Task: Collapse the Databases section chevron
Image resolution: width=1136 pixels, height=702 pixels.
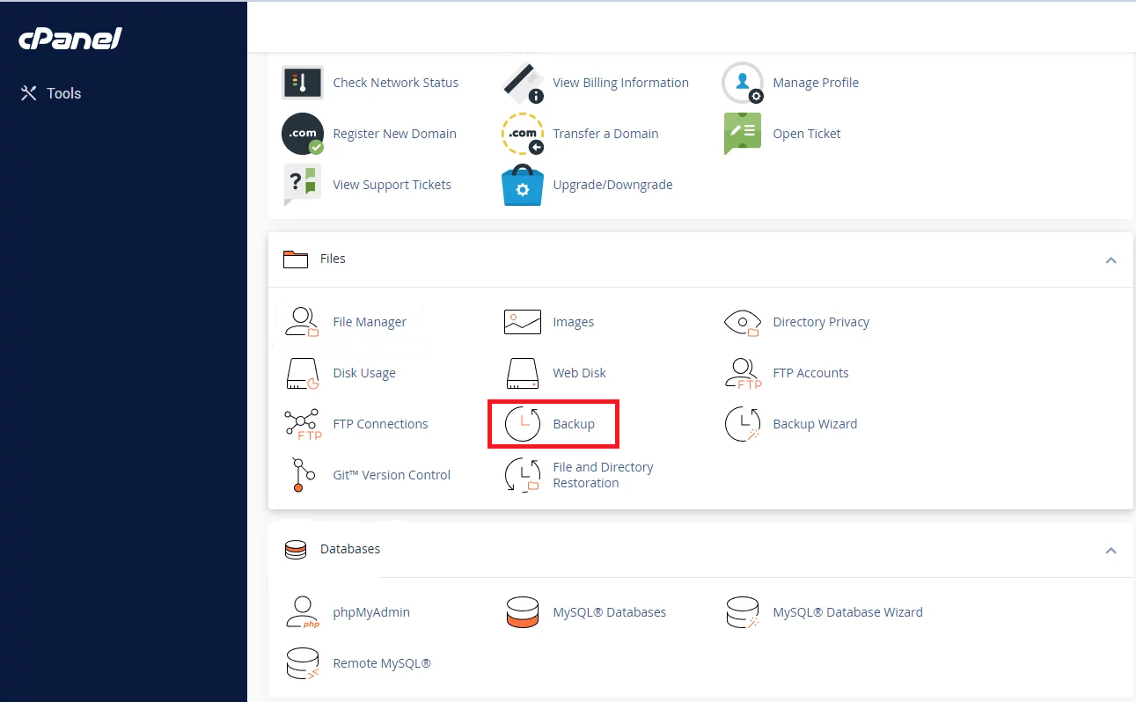Action: point(1110,550)
